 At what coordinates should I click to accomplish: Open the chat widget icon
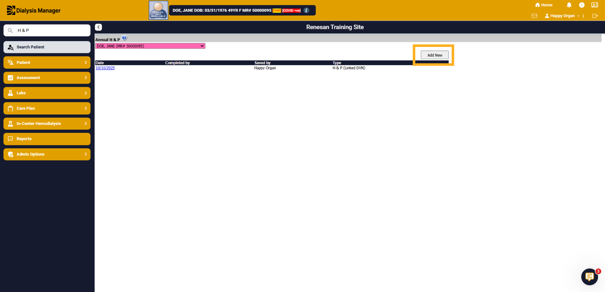pos(589,277)
